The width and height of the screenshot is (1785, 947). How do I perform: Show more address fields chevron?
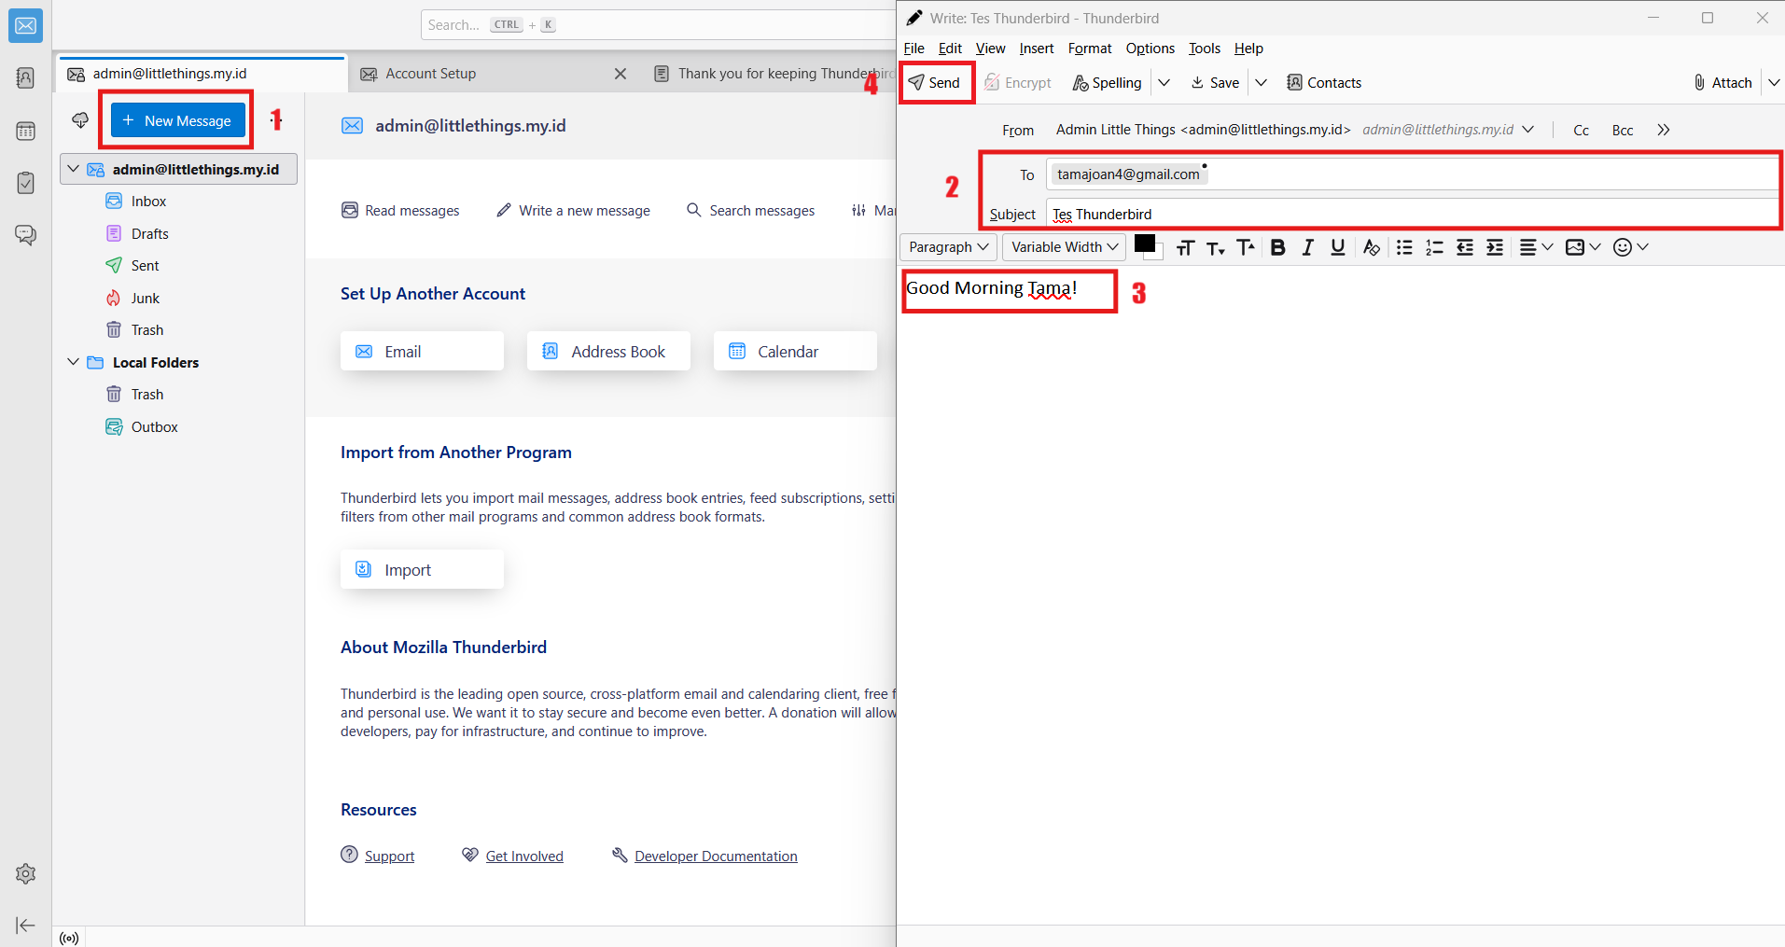click(x=1664, y=130)
